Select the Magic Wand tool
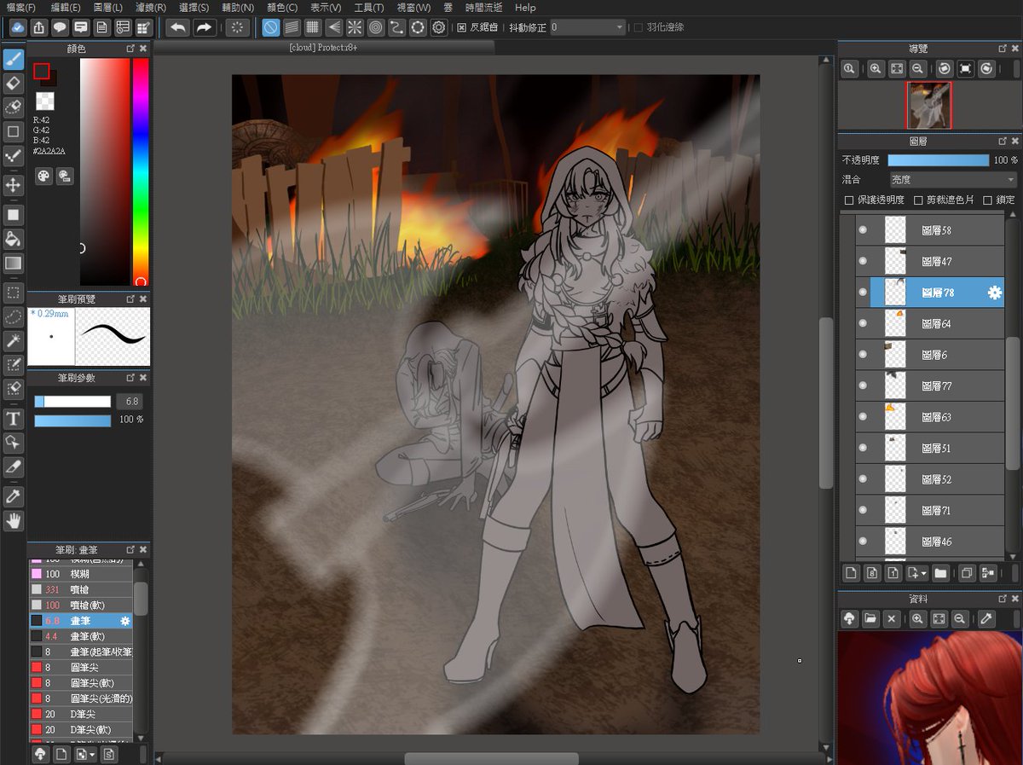Screen dimensions: 1023x765 (13, 341)
